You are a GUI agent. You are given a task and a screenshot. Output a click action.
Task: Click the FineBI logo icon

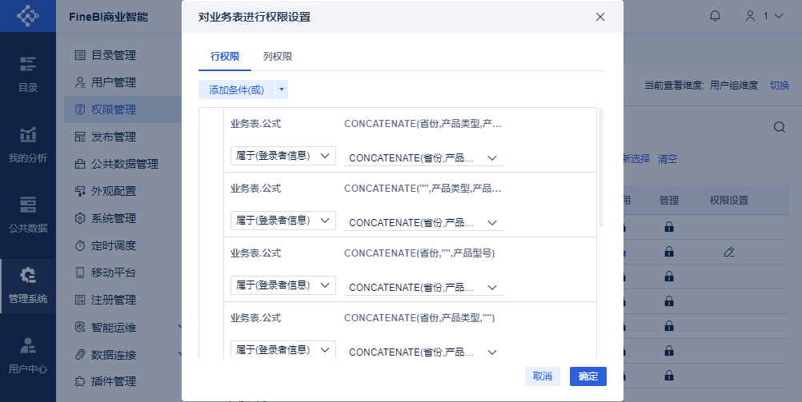(x=28, y=16)
